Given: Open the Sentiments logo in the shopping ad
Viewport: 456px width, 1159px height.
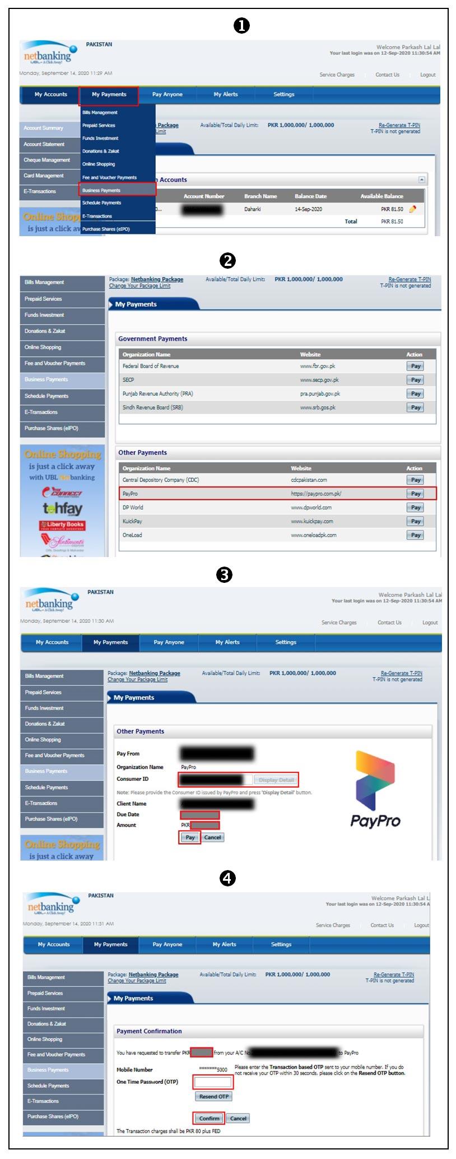Looking at the screenshot, I should tap(63, 541).
